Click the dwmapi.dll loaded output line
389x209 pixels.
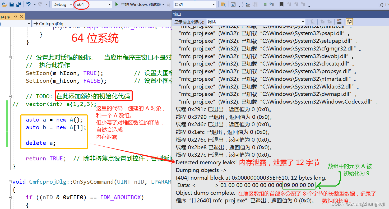[268, 94]
